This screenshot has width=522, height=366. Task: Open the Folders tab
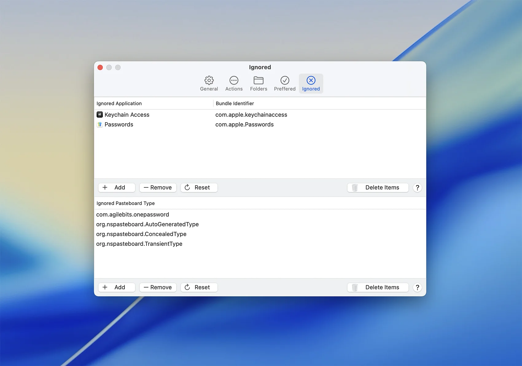click(x=258, y=83)
